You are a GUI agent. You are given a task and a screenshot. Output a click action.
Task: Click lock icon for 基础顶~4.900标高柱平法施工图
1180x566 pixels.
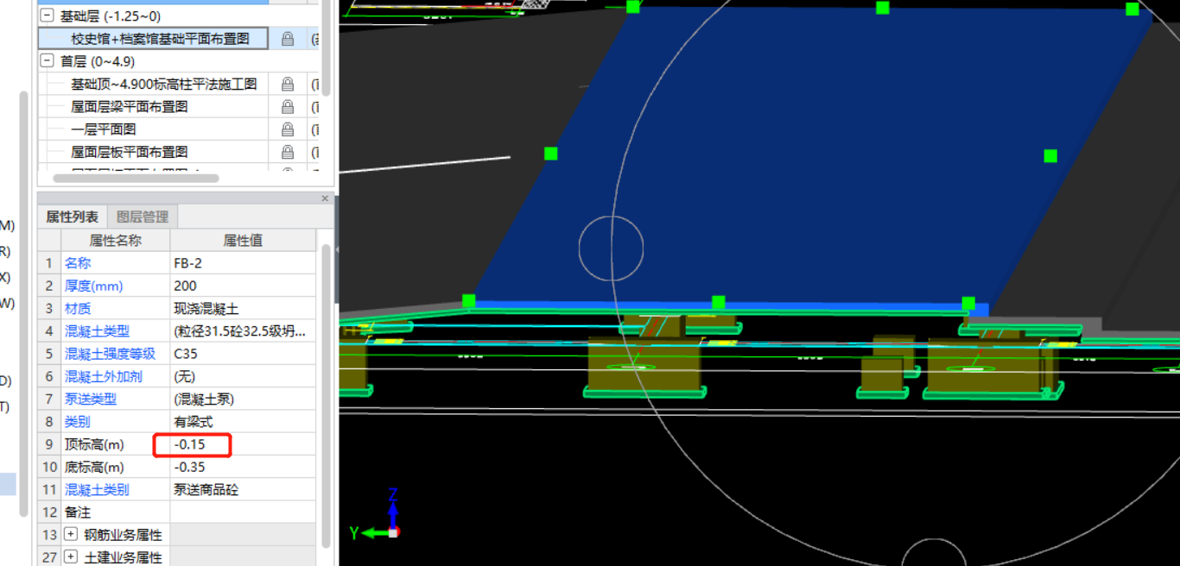(x=288, y=85)
